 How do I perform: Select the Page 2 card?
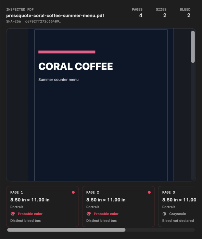pos(118,207)
